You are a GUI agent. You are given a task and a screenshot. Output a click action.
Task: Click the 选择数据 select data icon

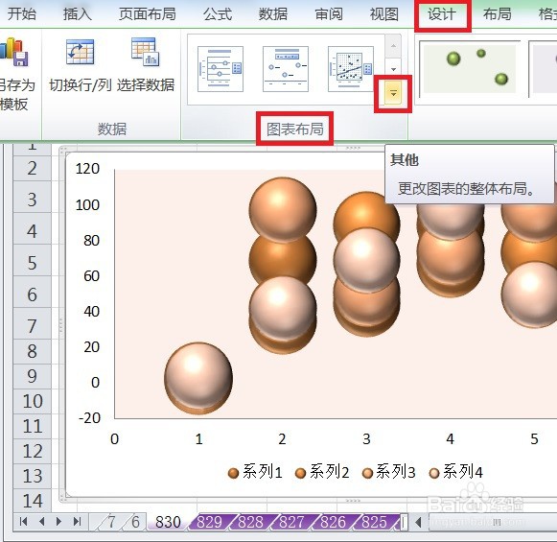pos(146,52)
